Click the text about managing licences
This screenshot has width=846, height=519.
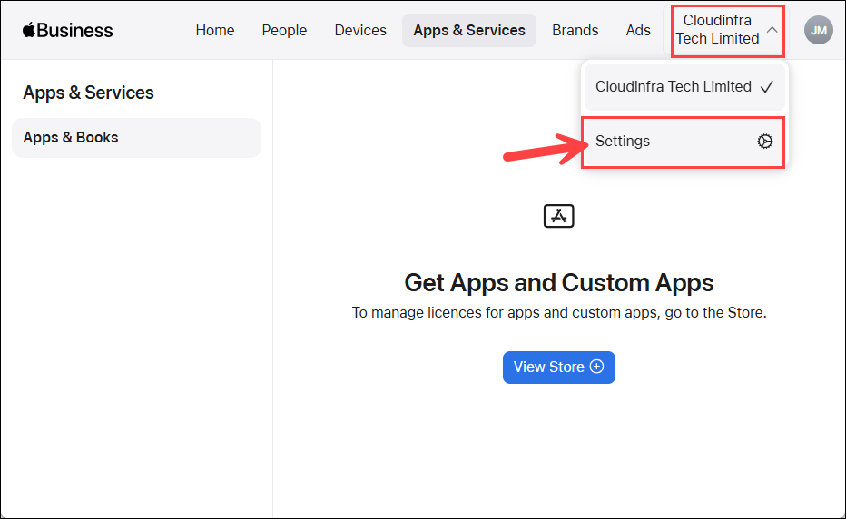tap(559, 312)
